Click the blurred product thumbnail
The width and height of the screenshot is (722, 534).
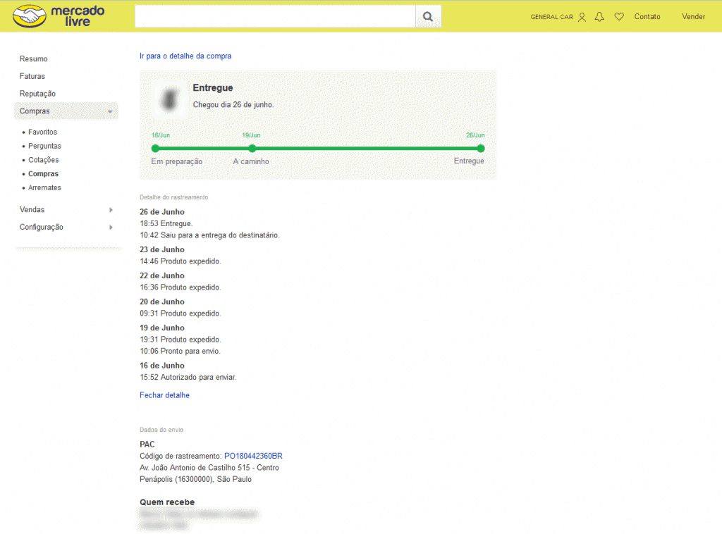[169, 100]
